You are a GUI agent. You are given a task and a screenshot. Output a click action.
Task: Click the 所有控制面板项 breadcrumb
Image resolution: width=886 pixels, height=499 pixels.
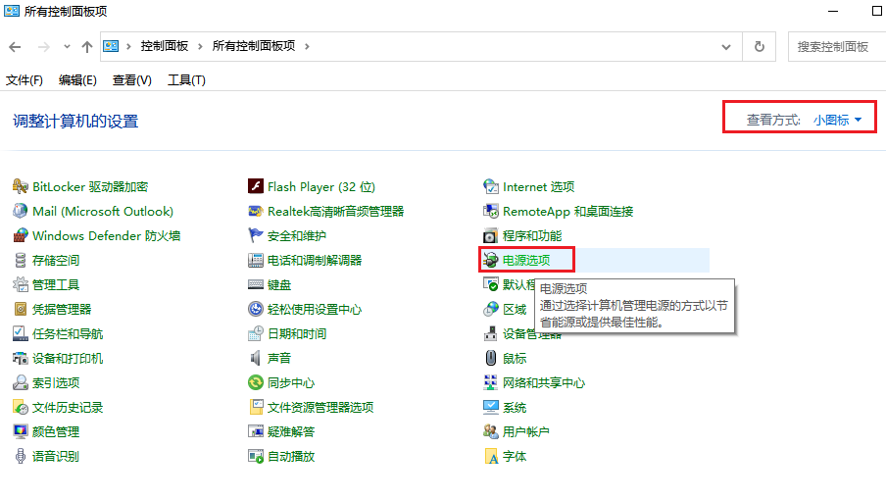[254, 46]
